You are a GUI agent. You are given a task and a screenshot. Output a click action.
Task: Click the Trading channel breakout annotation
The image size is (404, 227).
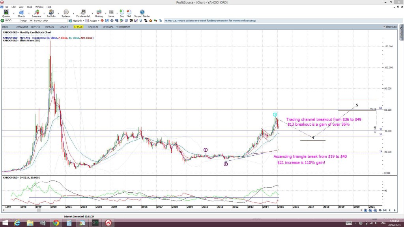[324, 122]
